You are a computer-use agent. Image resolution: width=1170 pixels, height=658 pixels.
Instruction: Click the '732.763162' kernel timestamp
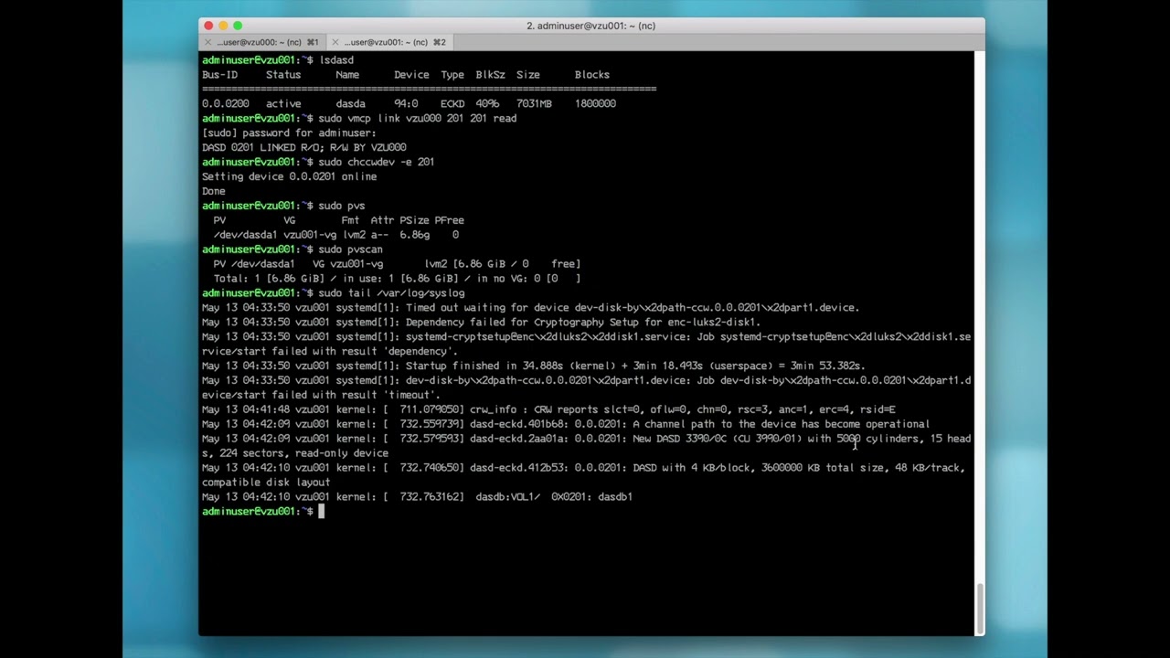429,497
